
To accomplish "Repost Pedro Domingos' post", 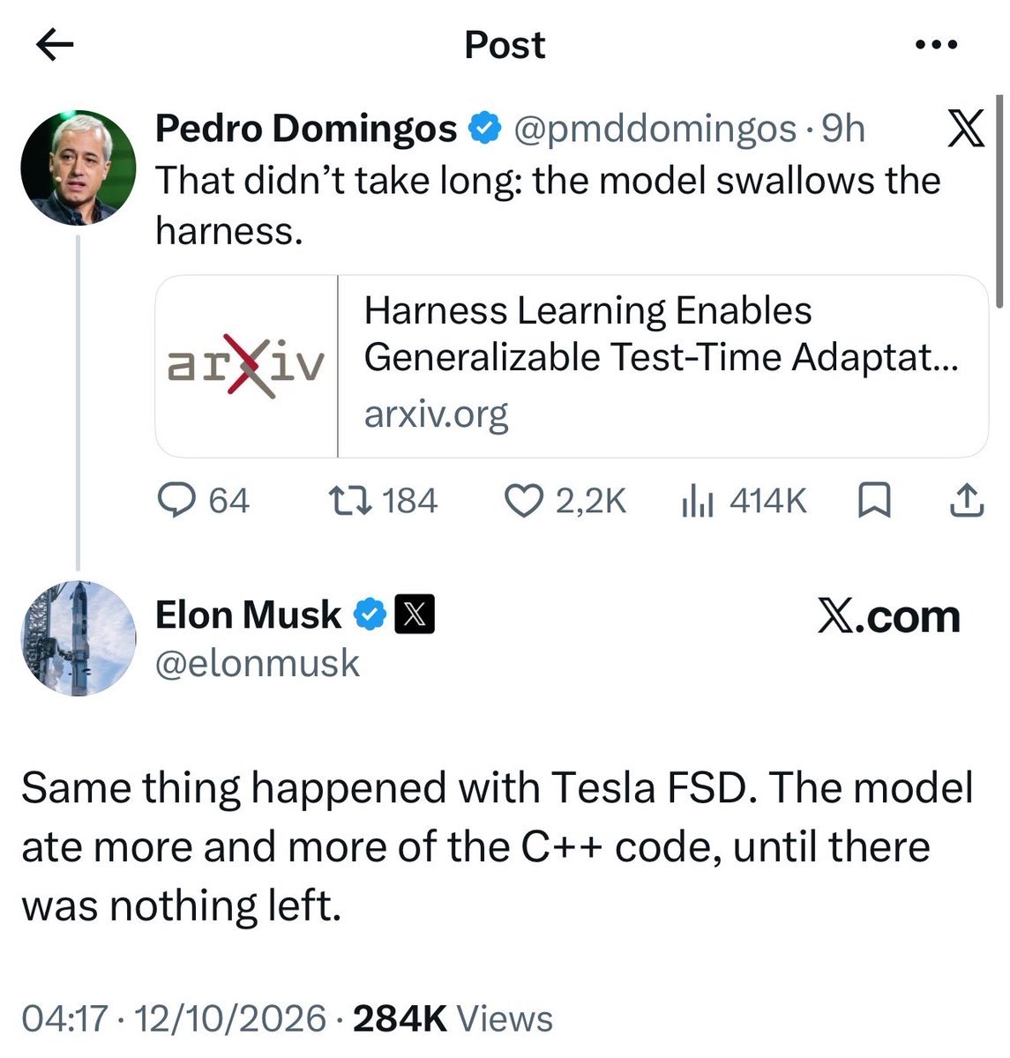I will point(383,501).
